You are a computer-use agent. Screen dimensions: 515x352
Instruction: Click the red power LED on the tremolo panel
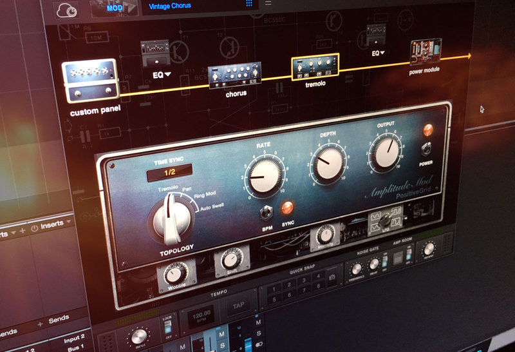[x=427, y=130]
